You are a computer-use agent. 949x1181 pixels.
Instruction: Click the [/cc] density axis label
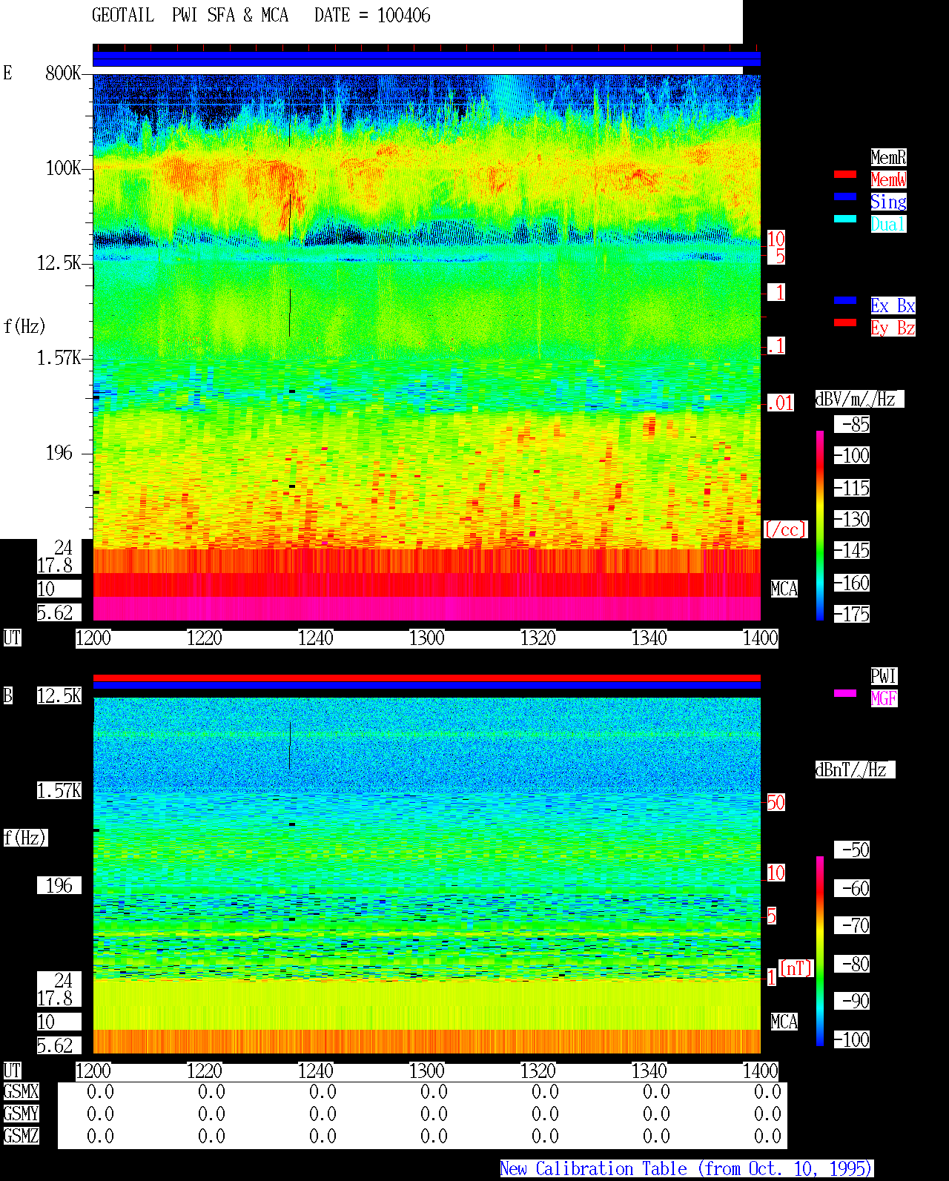pos(785,530)
